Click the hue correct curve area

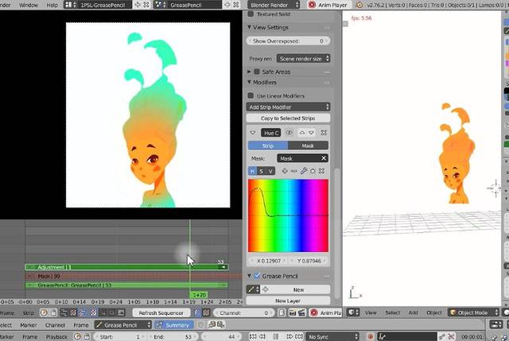tap(288, 215)
